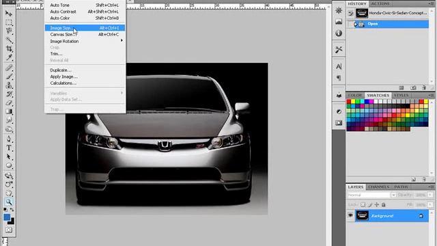Open the Opacity slider arrow
The width and height of the screenshot is (437, 246).
point(431,195)
